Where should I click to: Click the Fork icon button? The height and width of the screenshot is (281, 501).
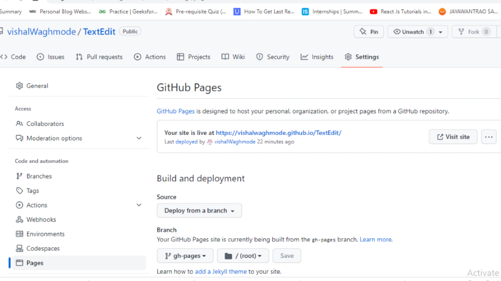pyautogui.click(x=462, y=32)
